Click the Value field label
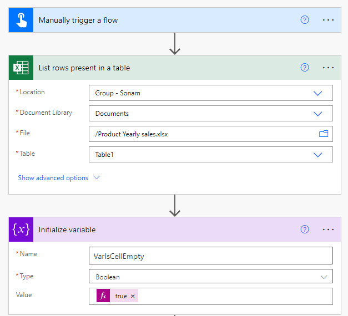 pyautogui.click(x=24, y=295)
